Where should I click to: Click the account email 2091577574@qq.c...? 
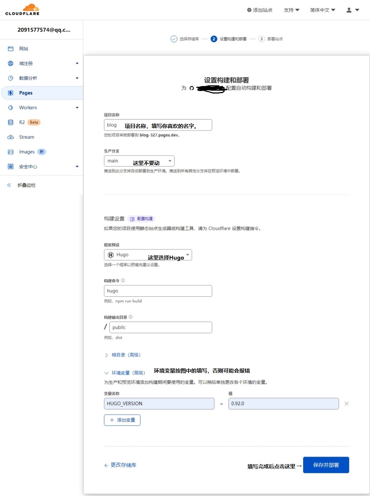pos(44,30)
